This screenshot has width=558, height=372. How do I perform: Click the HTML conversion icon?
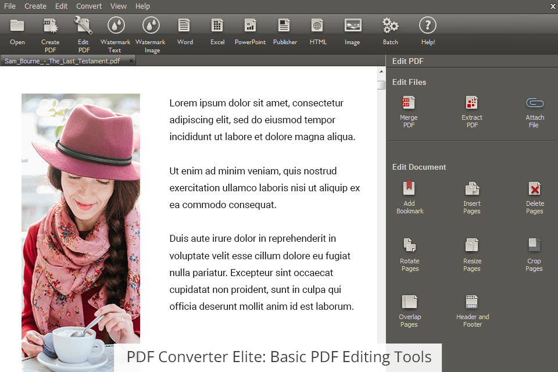317,25
